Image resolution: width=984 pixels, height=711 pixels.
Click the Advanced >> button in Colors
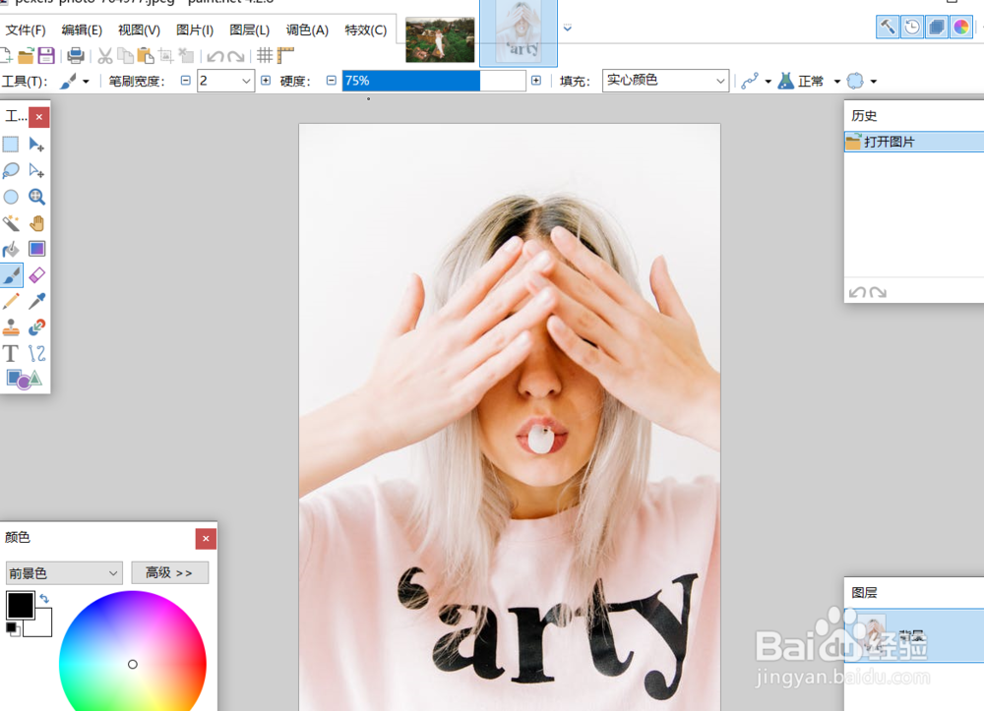tap(169, 573)
